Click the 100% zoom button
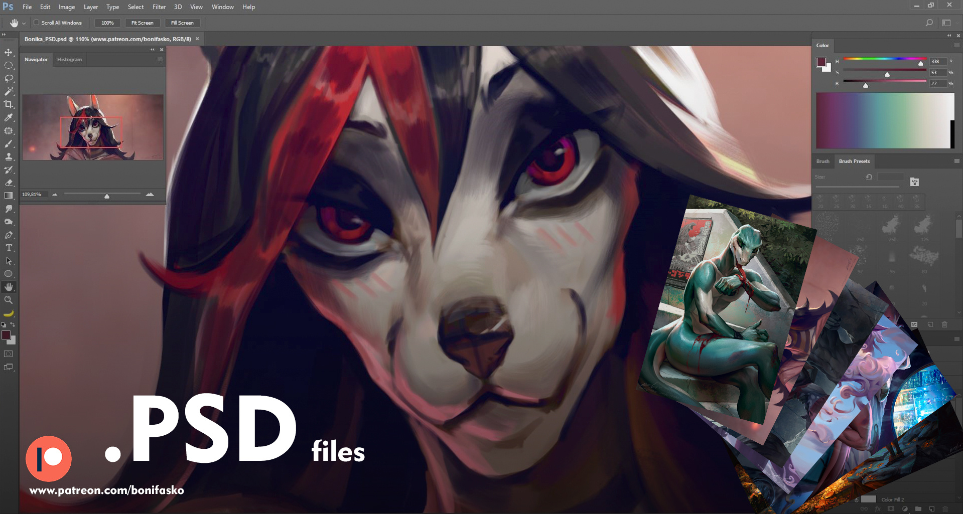The width and height of the screenshot is (963, 514). 107,23
